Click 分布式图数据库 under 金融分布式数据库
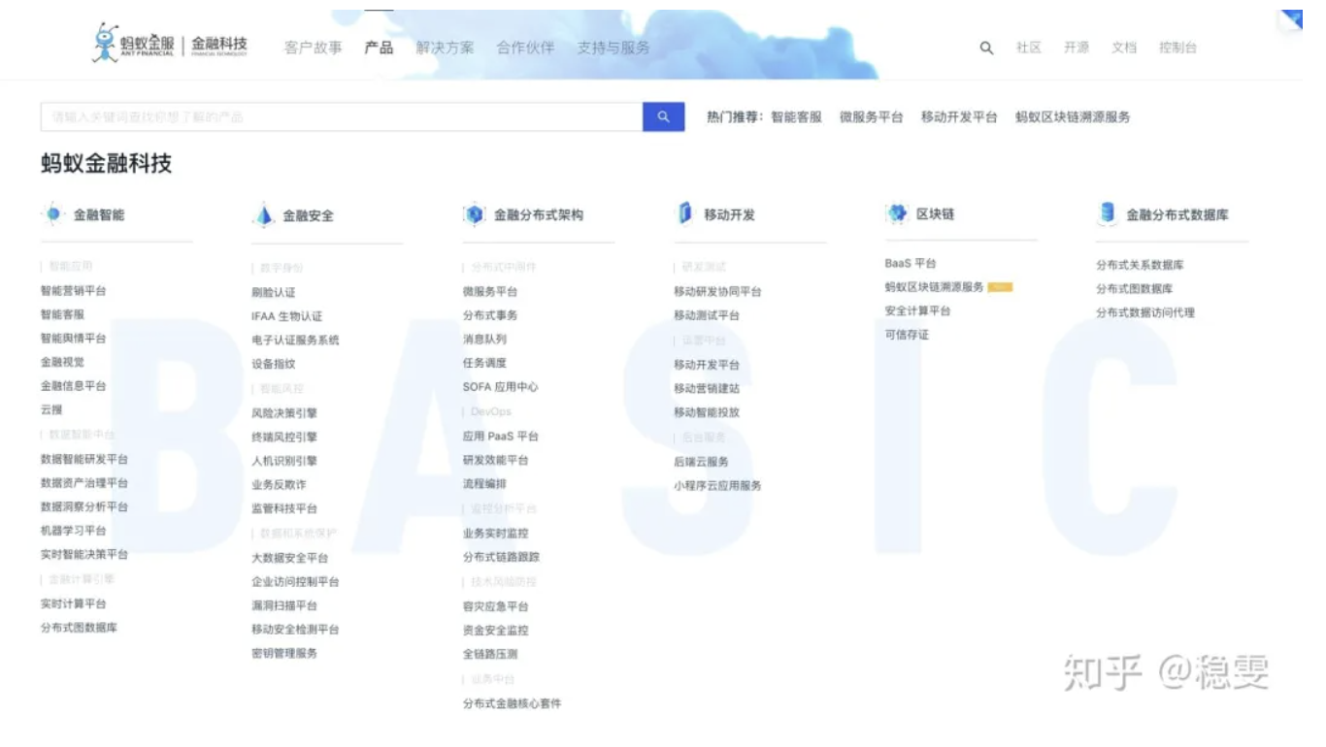 pyautogui.click(x=1135, y=289)
